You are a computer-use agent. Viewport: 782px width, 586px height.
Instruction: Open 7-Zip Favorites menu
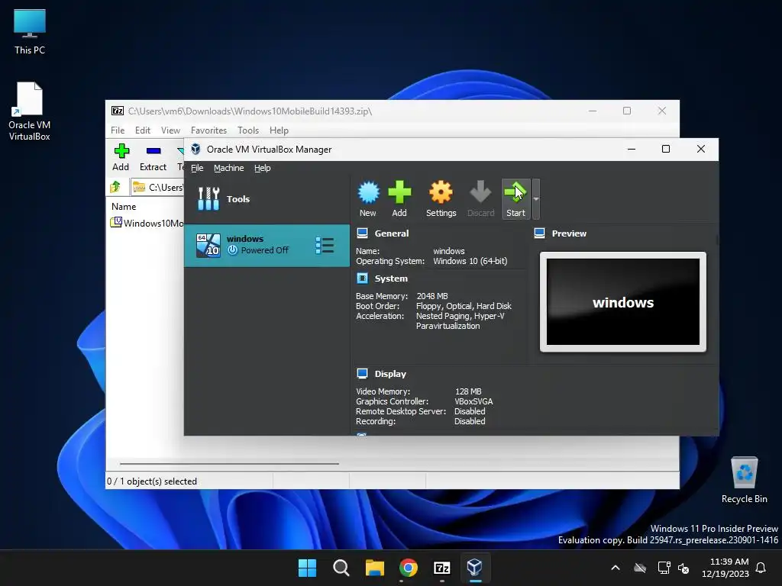[x=208, y=130]
